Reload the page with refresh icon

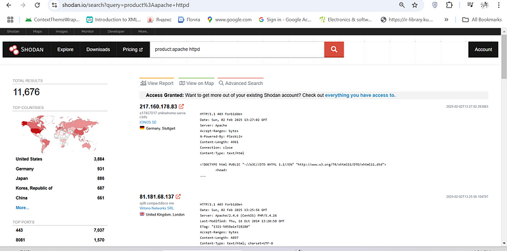37,5
